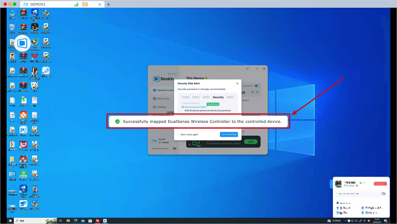Edit the password with the pencil icon

[x=257, y=92]
